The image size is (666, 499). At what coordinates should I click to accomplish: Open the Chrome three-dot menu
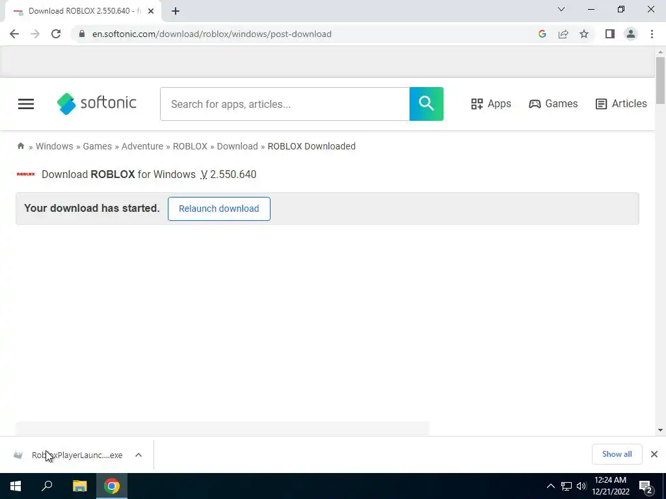point(652,34)
